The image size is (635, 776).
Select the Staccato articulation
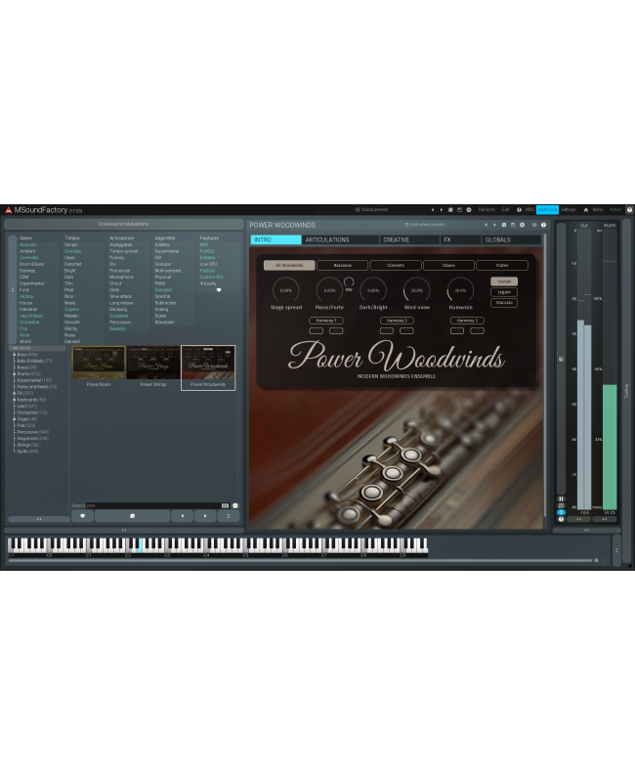(x=504, y=302)
